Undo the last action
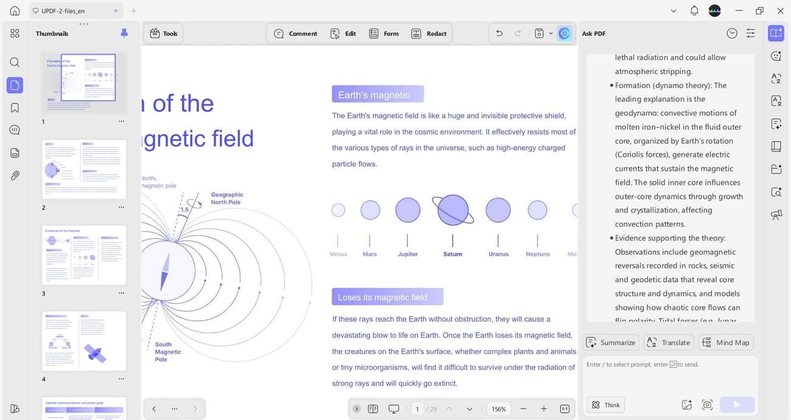The width and height of the screenshot is (791, 420). (499, 33)
